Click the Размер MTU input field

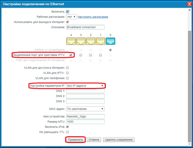(x=86, y=122)
